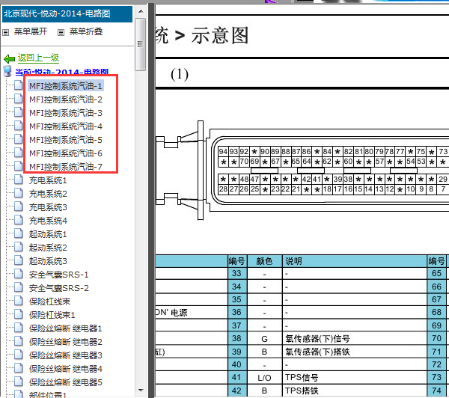Click the computer icon beside 当前:悦动-2014-电路图
Image resolution: width=449 pixels, height=398 pixels.
[7, 71]
